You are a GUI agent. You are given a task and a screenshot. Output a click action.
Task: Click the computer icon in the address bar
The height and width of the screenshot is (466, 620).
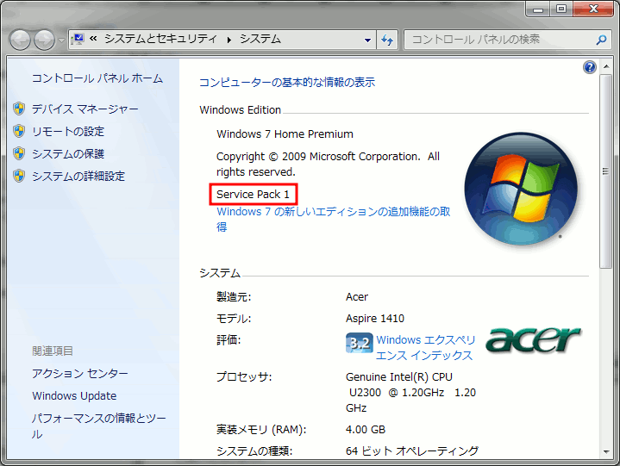77,40
